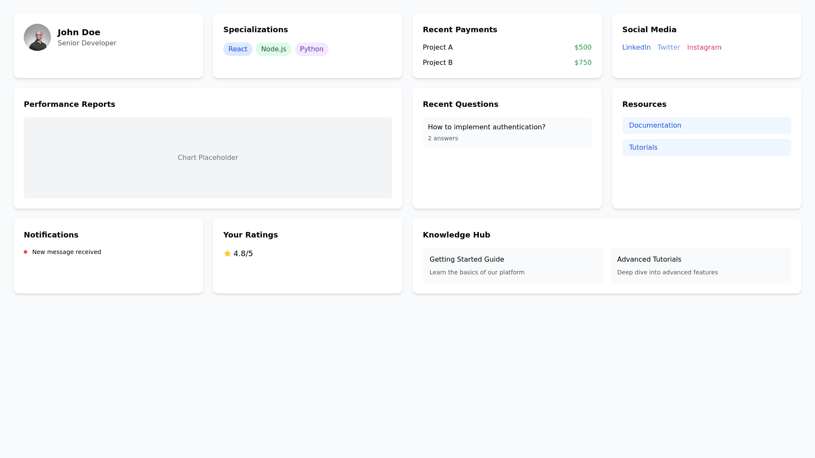Click the 'New message received' notification
The image size is (815, 458).
67,252
